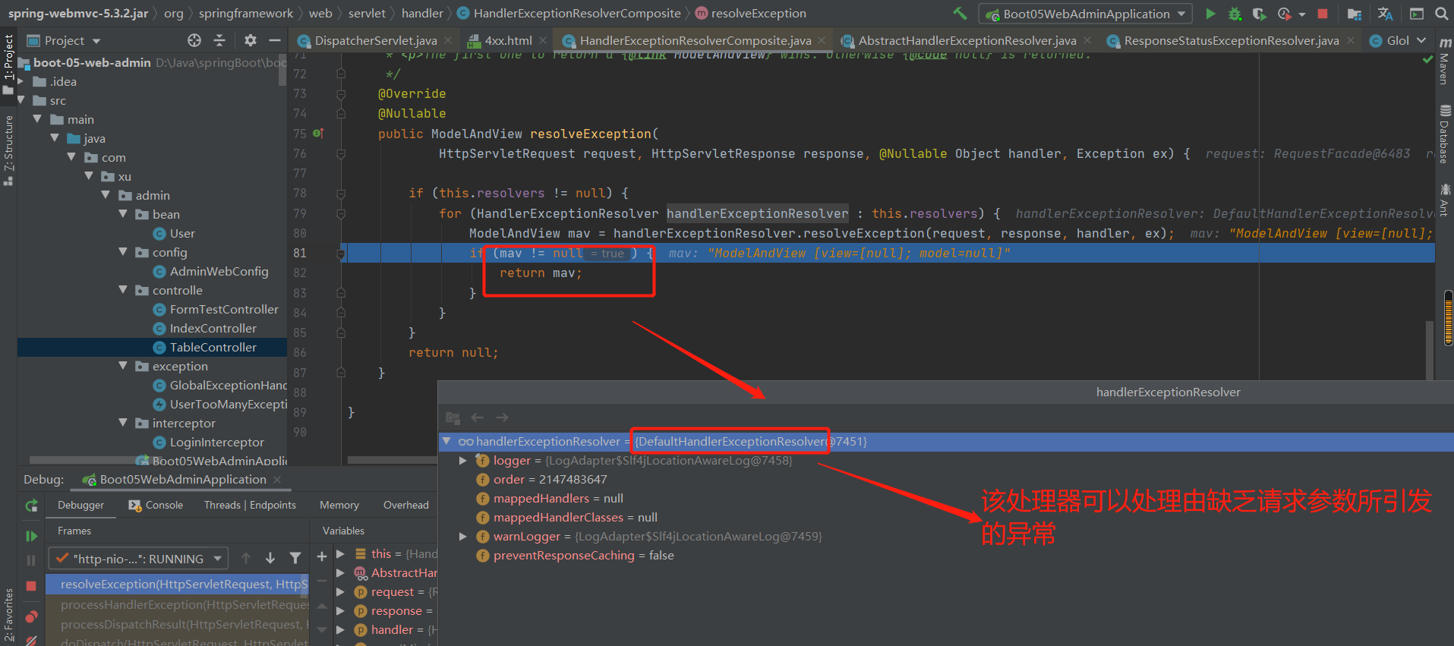Open the Structure tool window

(8, 150)
